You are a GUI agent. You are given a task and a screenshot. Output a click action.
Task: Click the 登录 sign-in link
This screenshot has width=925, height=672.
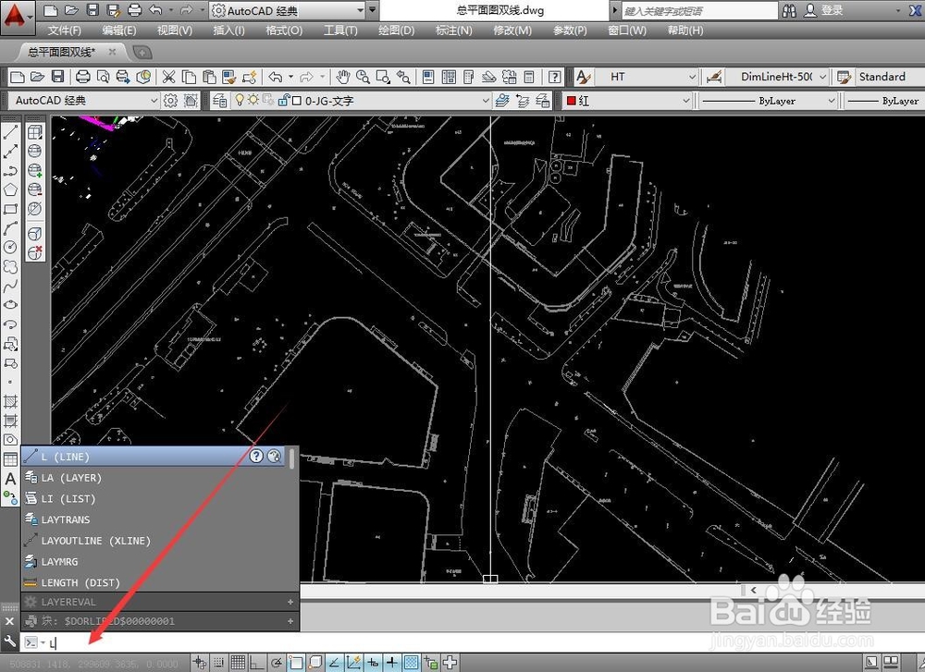(x=832, y=10)
